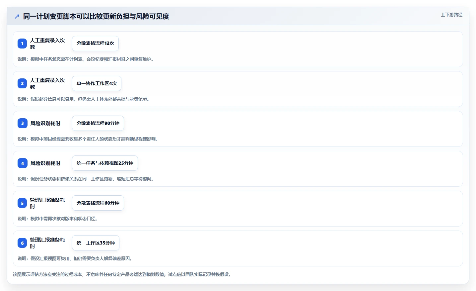Click the 人工重复录入次数 label in row 2

point(47,83)
